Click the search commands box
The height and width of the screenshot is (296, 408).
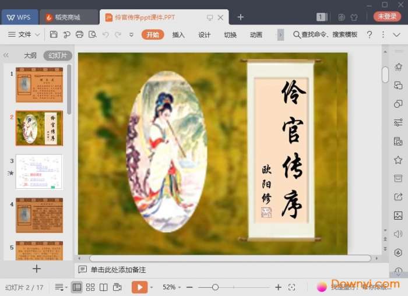[325, 34]
